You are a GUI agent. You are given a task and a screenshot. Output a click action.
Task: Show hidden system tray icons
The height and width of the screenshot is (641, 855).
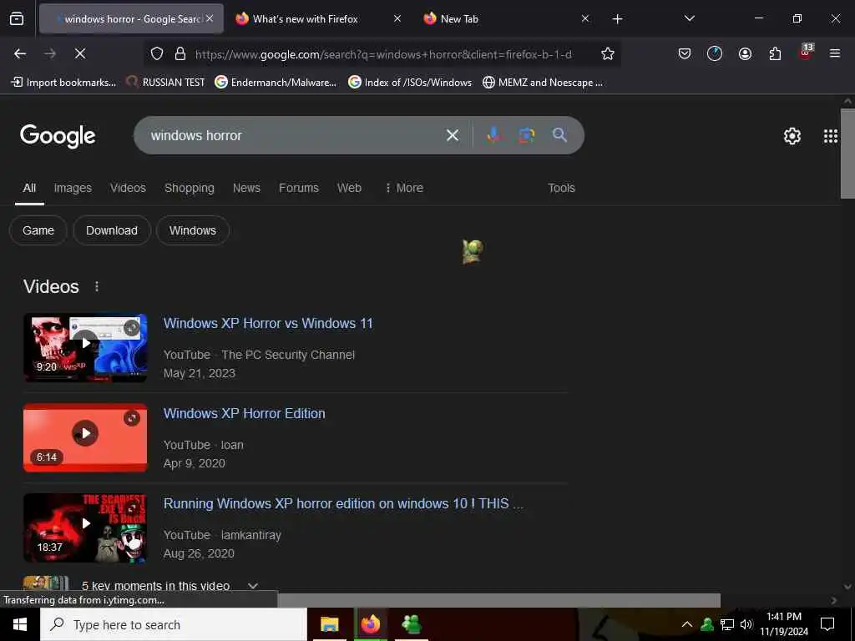coord(687,624)
